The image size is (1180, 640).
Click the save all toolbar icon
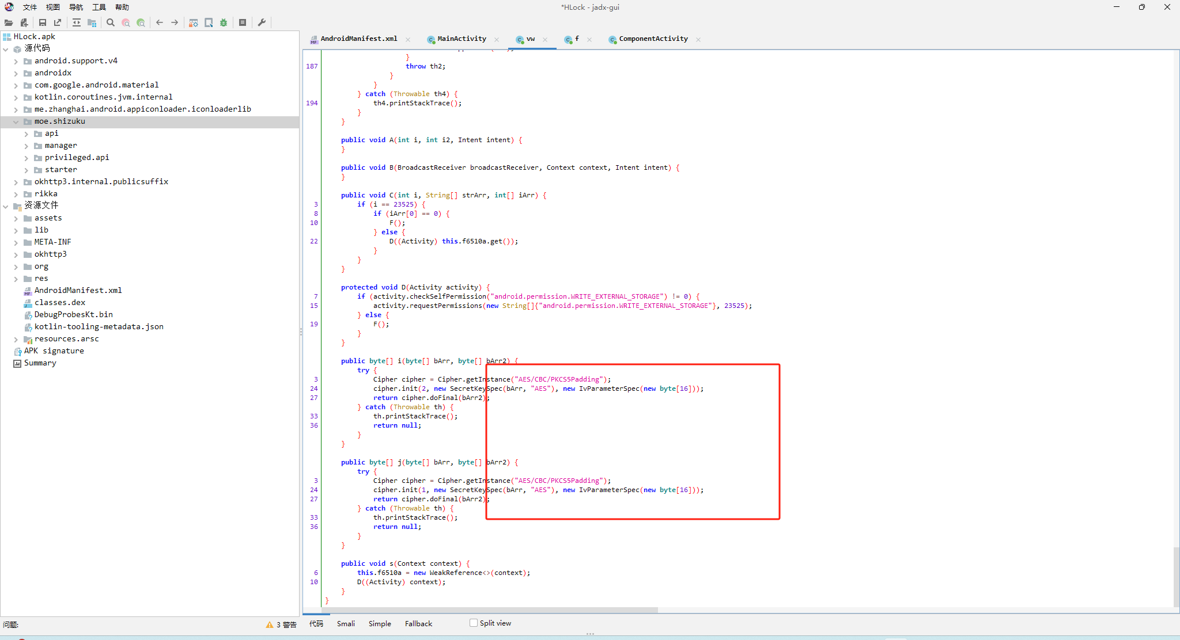pos(43,22)
